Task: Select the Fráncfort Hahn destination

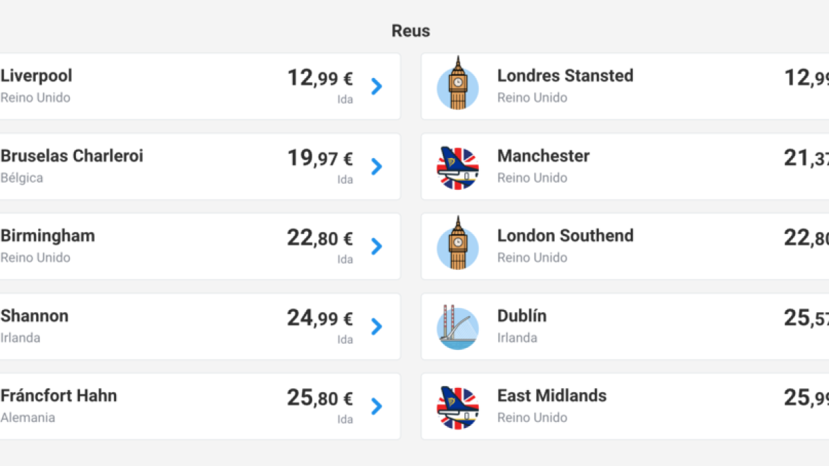Action: click(x=59, y=396)
